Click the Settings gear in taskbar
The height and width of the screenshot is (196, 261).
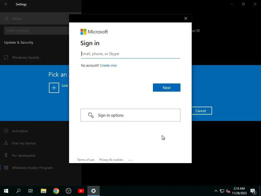click(x=94, y=191)
